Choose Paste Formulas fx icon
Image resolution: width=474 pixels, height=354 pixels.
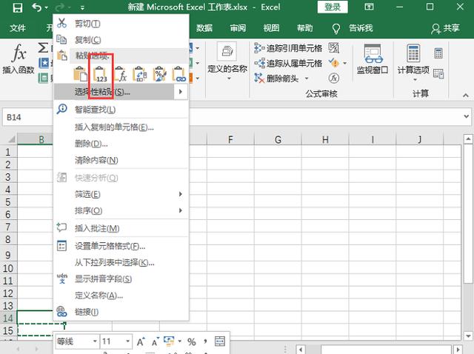point(120,74)
